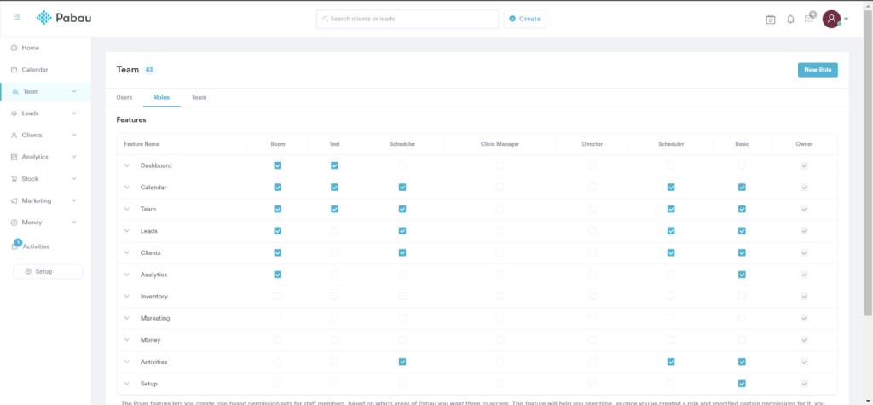873x405 pixels.
Task: Open Setup from the sidebar
Action: point(48,271)
